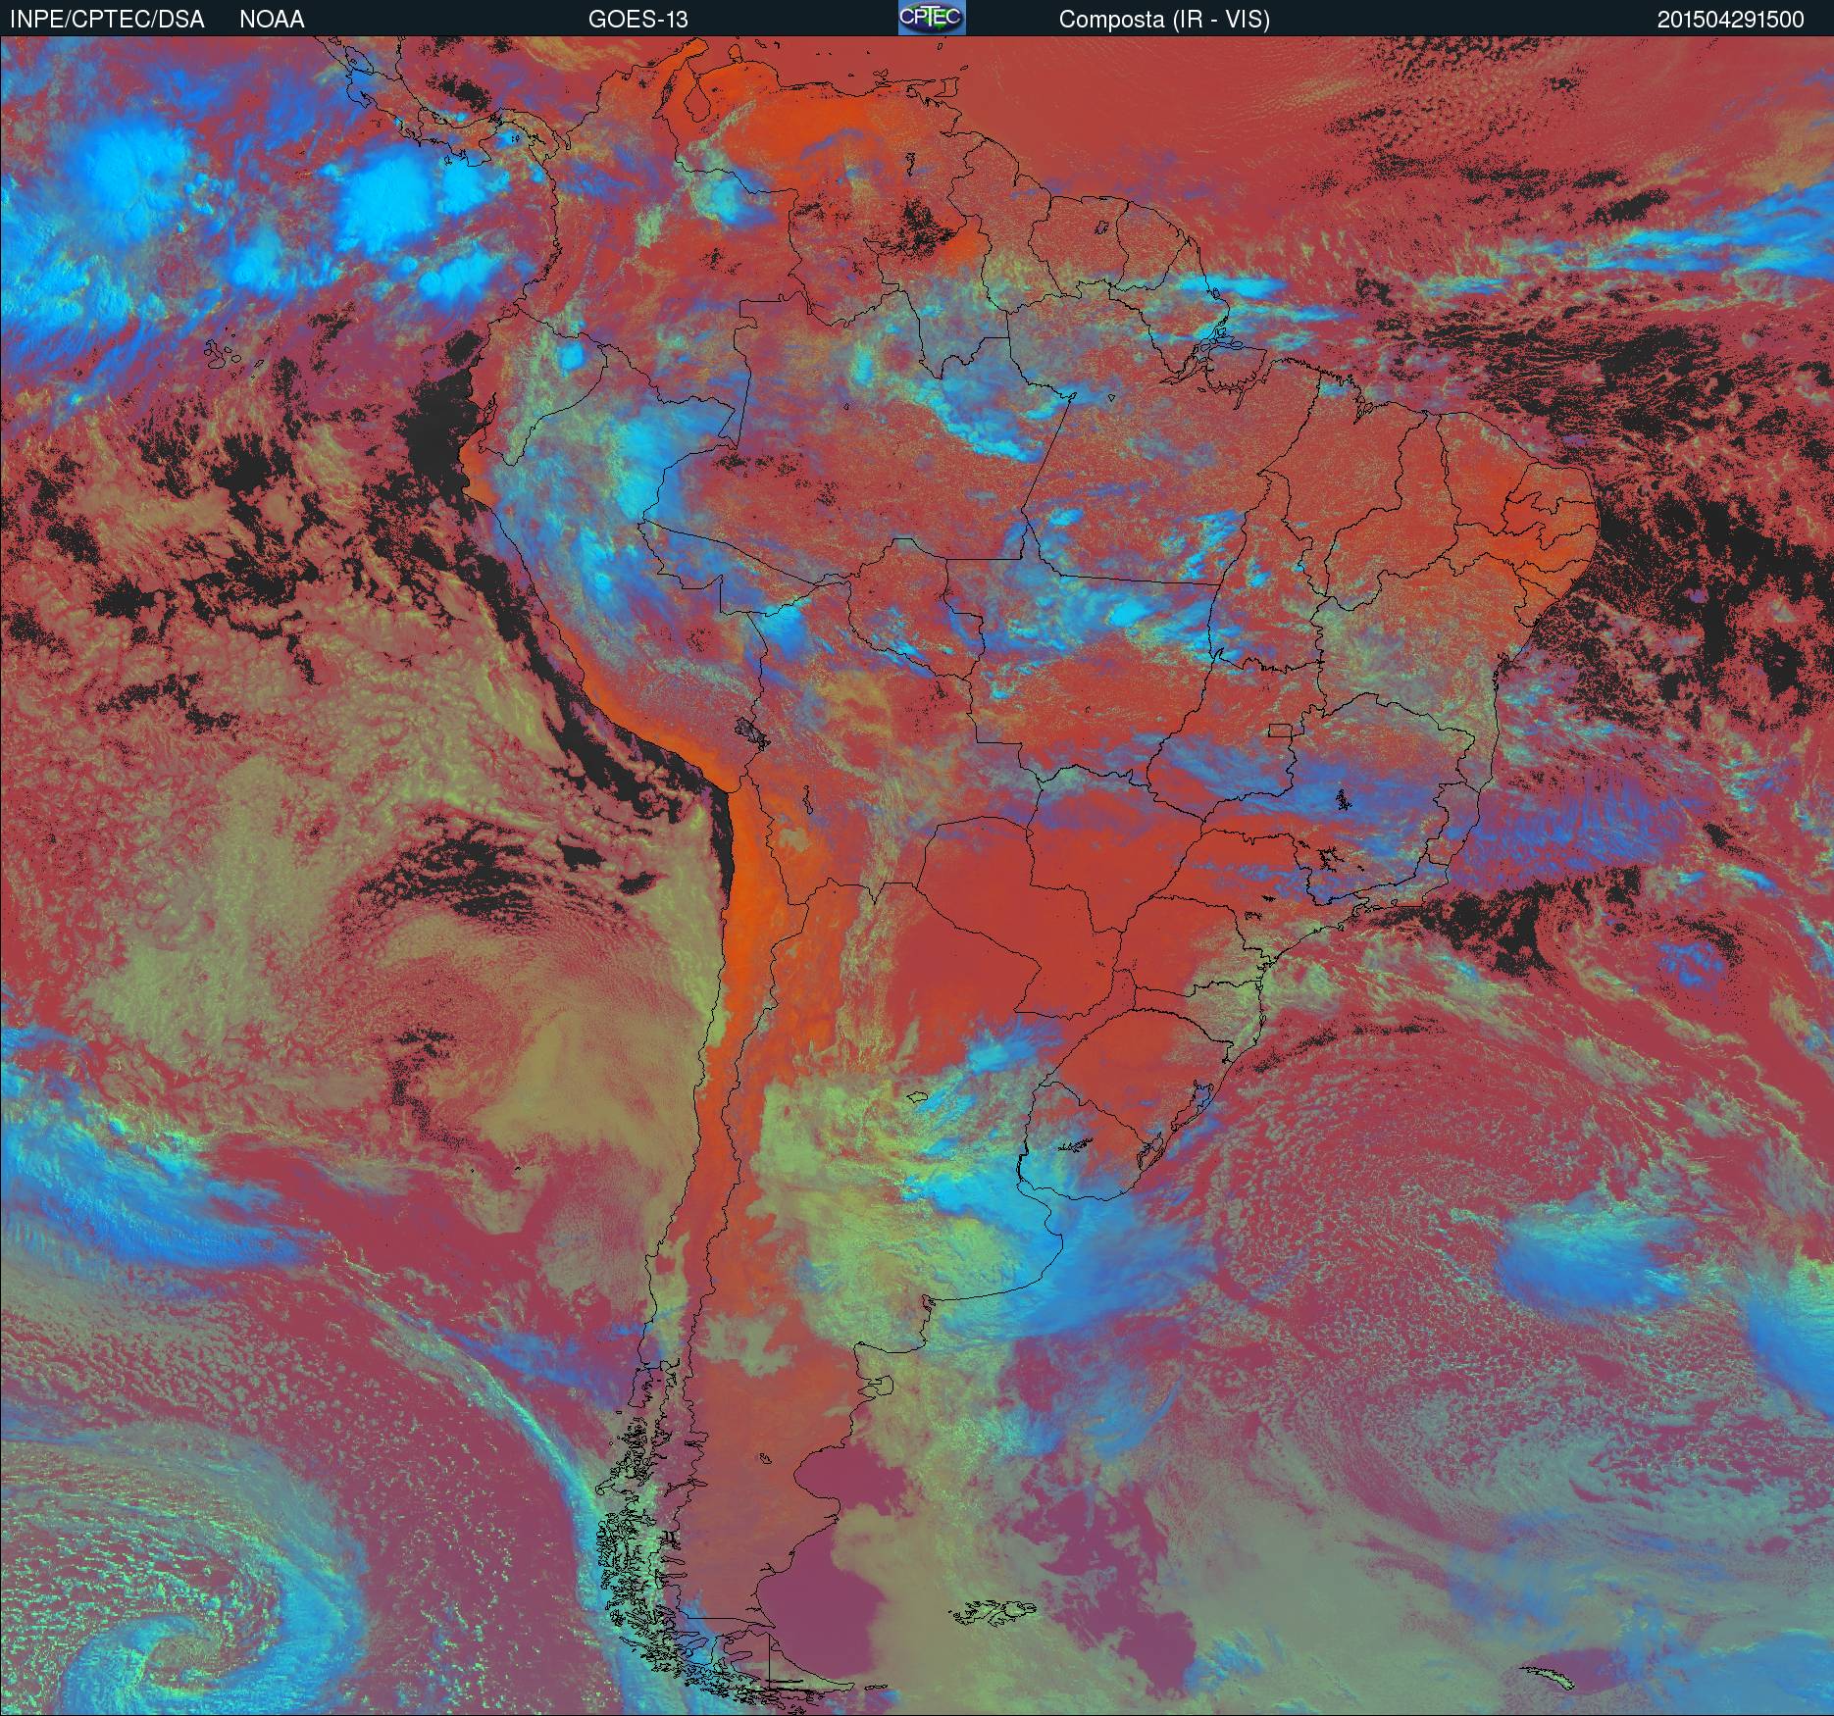Click the South America satellite image
This screenshot has height=1716, width=1834.
click(x=917, y=877)
